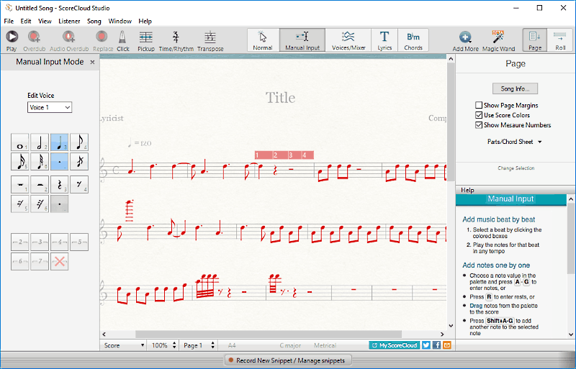The height and width of the screenshot is (369, 576).
Task: Select the quarter rest
Action: [60, 184]
